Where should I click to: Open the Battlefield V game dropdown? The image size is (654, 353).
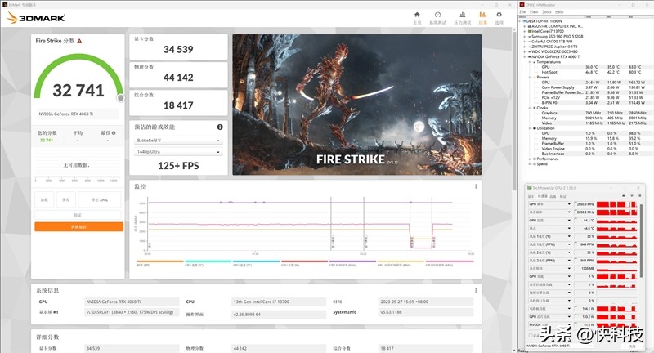177,141
